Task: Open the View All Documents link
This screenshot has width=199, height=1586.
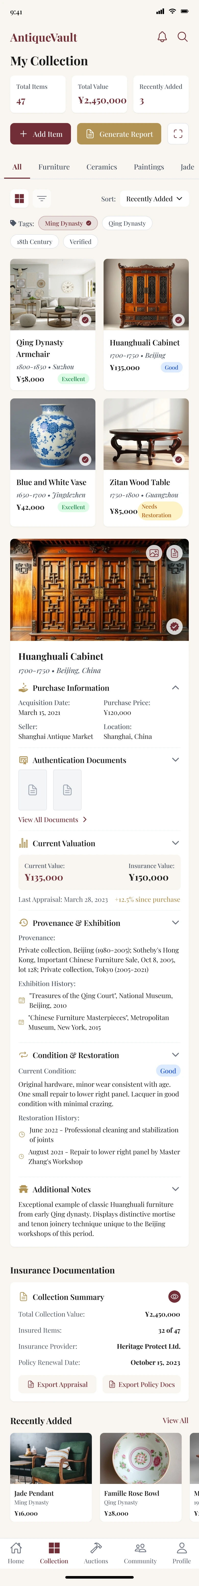Action: pyautogui.click(x=52, y=820)
